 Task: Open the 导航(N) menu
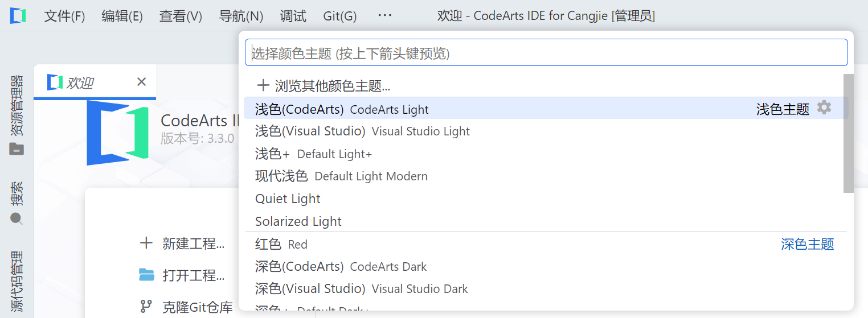click(x=241, y=16)
